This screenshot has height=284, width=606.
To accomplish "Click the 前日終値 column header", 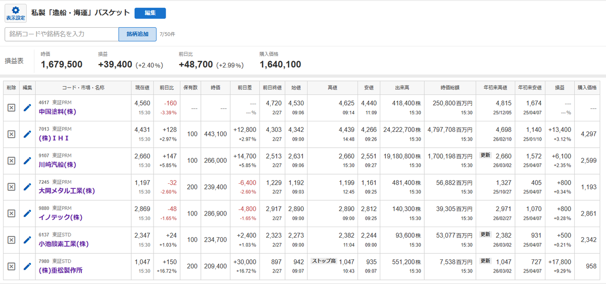I will pyautogui.click(x=273, y=88).
